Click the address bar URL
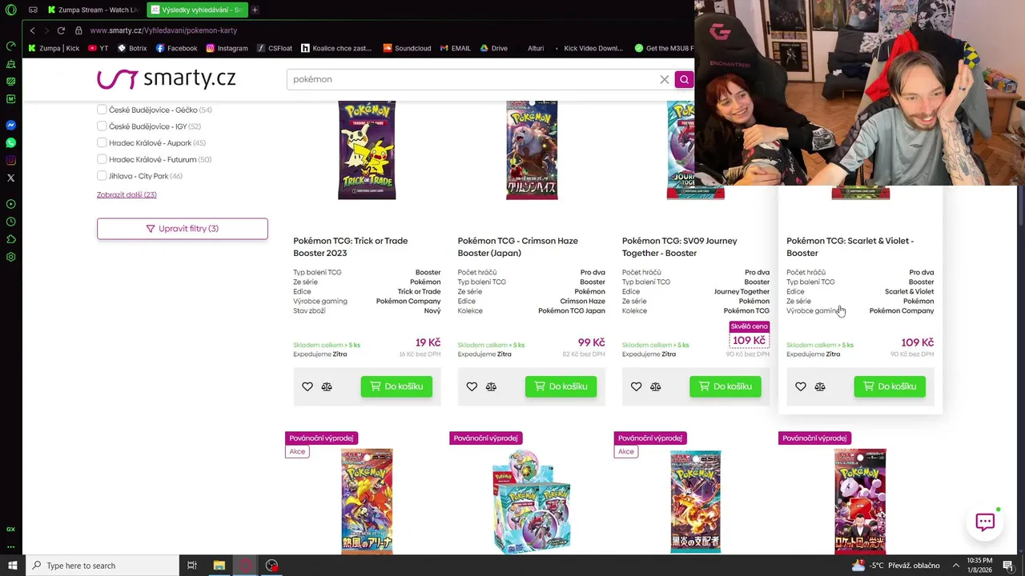 (163, 30)
